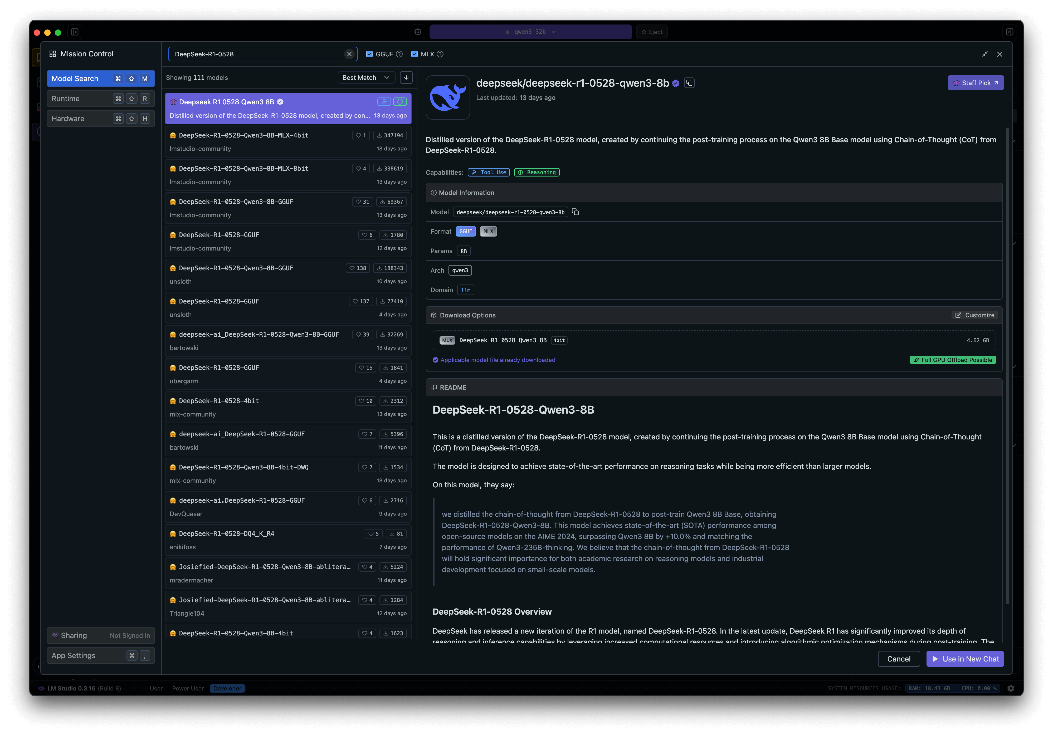Toggle the right sidebar panel icon
The image size is (1053, 735).
1010,32
